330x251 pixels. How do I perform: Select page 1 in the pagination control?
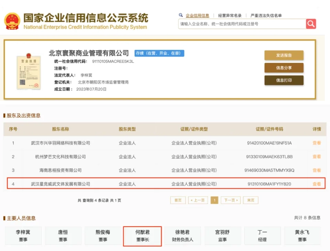coord(214,200)
